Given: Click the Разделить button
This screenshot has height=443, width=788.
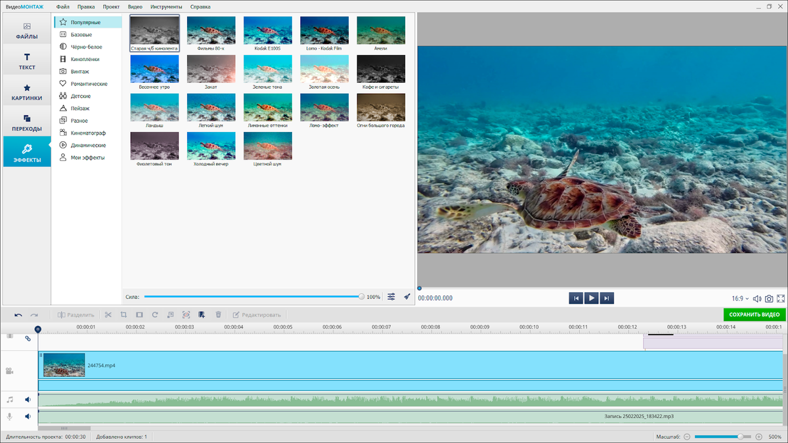Looking at the screenshot, I should tap(76, 315).
